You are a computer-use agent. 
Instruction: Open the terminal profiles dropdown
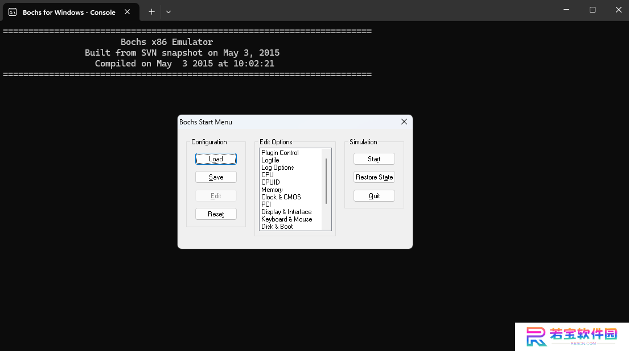pyautogui.click(x=168, y=12)
